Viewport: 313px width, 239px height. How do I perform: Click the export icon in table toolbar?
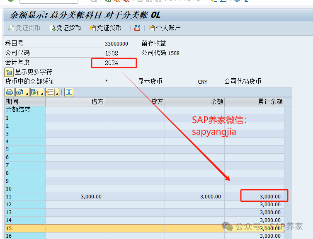click(35, 92)
